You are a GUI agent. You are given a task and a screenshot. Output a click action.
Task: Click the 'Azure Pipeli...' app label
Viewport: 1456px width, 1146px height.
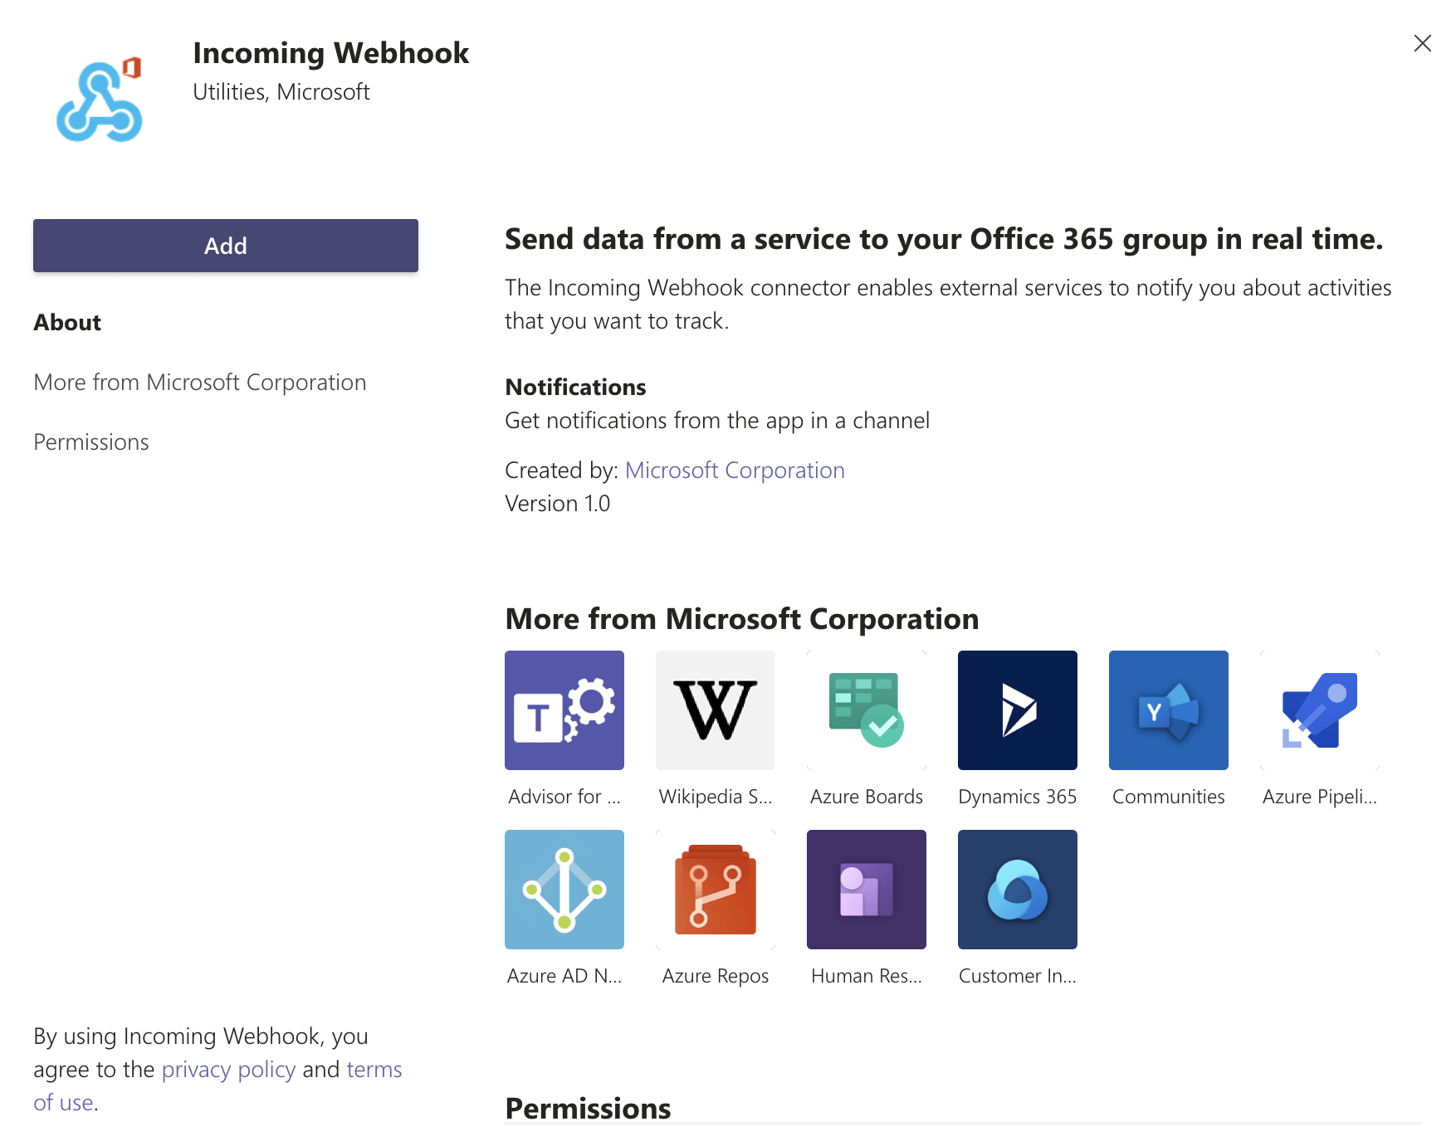pyautogui.click(x=1320, y=797)
